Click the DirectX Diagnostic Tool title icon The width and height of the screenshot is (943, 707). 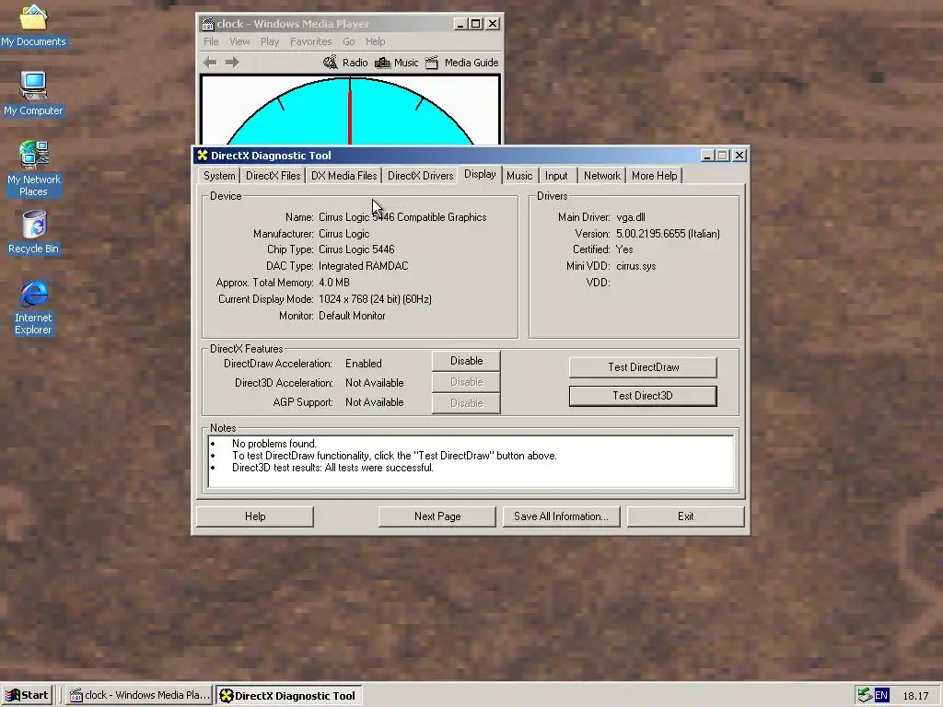click(203, 155)
